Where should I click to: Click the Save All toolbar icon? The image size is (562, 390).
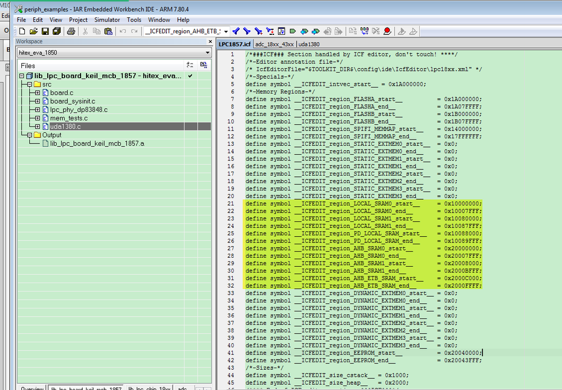click(x=56, y=32)
